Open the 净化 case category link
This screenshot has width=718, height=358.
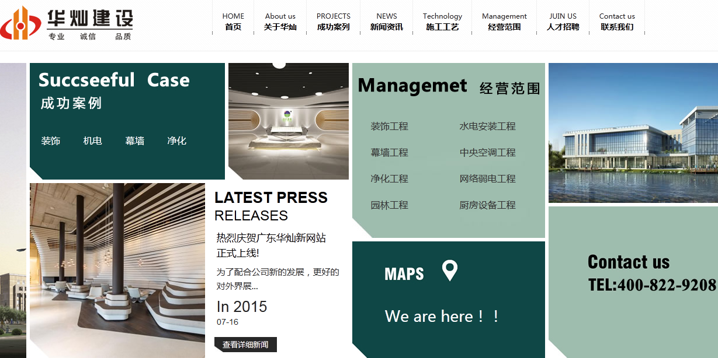[176, 141]
